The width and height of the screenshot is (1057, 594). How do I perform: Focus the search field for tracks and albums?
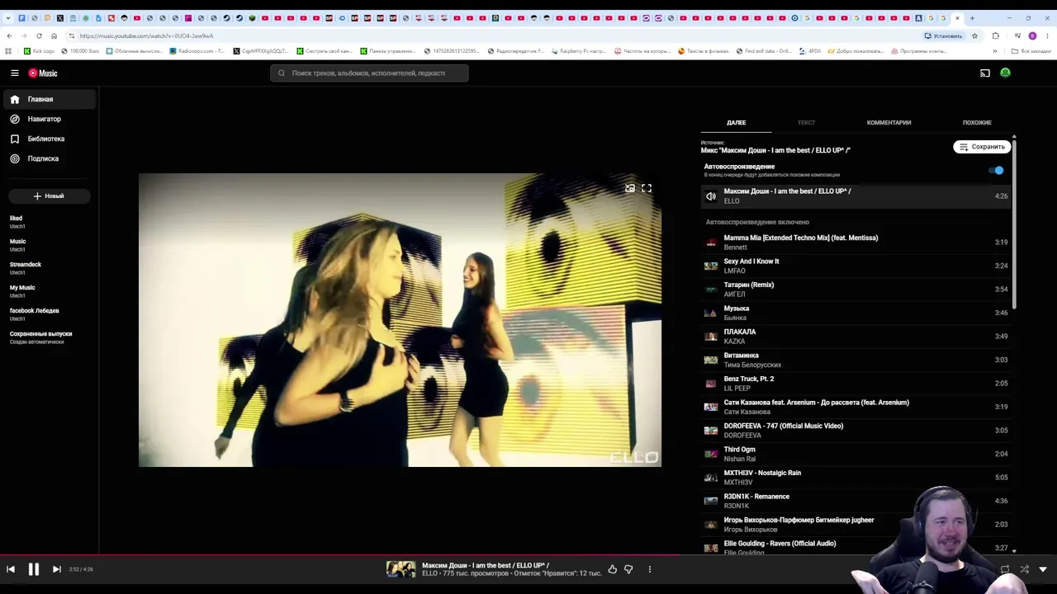click(369, 73)
